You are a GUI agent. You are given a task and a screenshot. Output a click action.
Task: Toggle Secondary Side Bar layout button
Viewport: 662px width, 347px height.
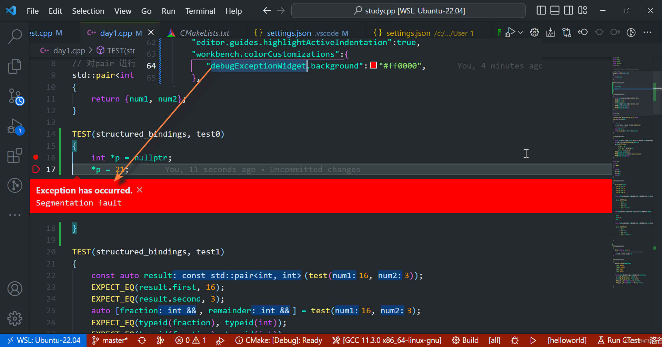click(x=569, y=10)
